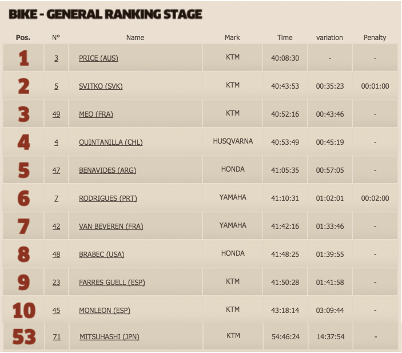Open the PRICE (AUS) rider link
This screenshot has width=402, height=353.
click(x=98, y=58)
